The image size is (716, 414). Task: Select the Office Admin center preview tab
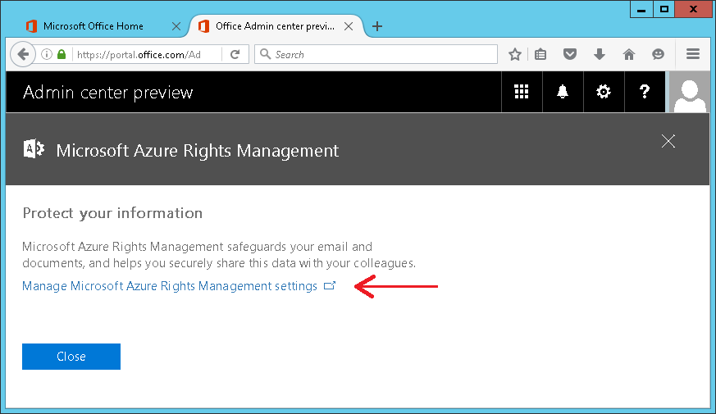pyautogui.click(x=275, y=26)
